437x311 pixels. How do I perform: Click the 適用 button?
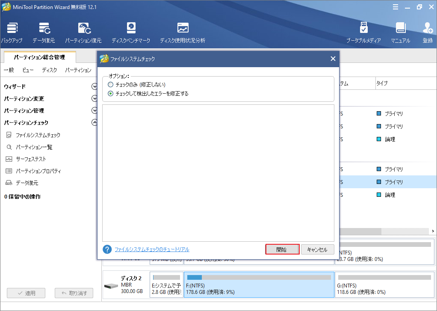(26, 293)
